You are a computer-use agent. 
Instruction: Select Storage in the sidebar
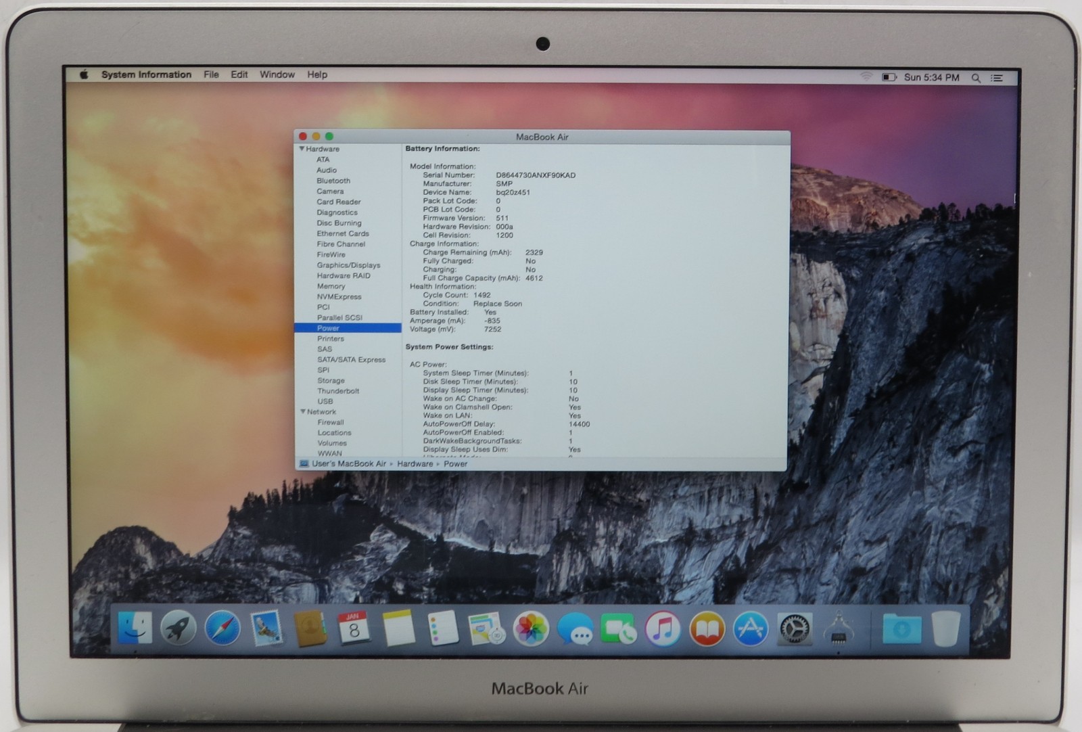tap(331, 380)
